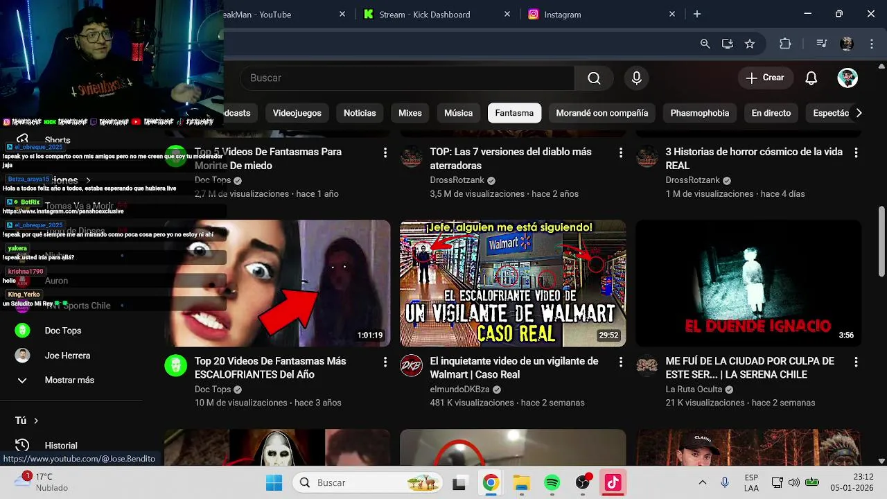Bookmark this page with the star icon
This screenshot has height=499, width=887.
pos(750,44)
